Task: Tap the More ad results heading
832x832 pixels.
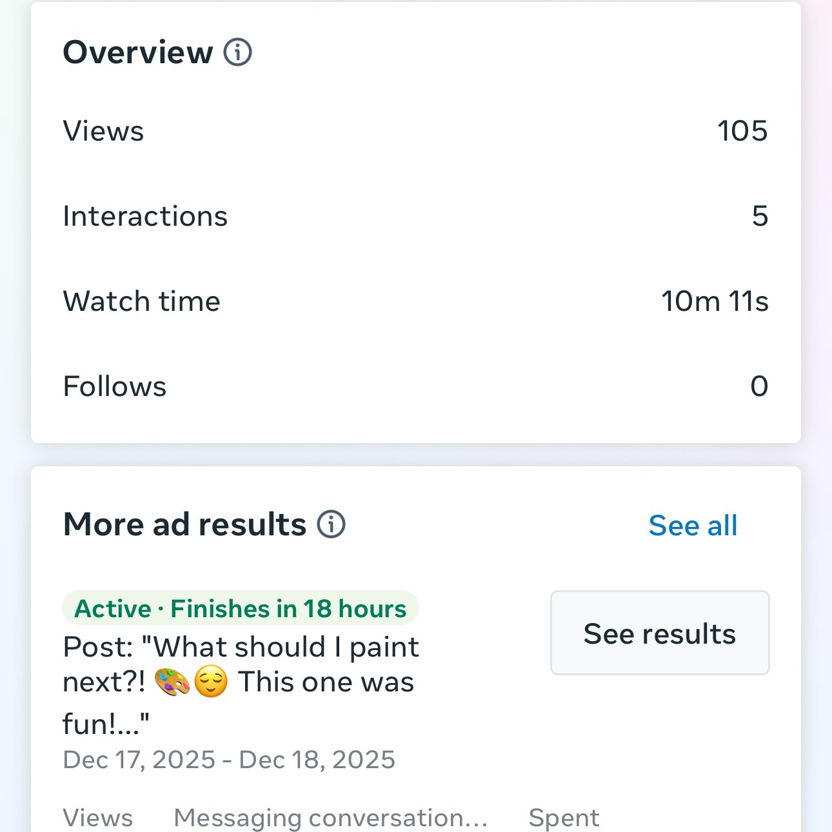Action: [x=184, y=524]
